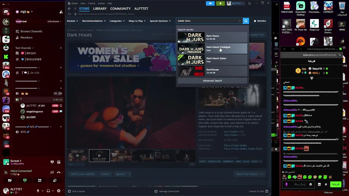Viewport: 349px width, 196px height.
Task: Collapse the Text Channels category
Action: pyautogui.click(x=24, y=48)
